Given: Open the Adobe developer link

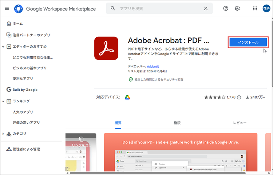Looking at the screenshot, I should 151,67.
